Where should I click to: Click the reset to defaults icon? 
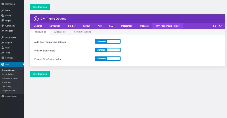pos(220,26)
